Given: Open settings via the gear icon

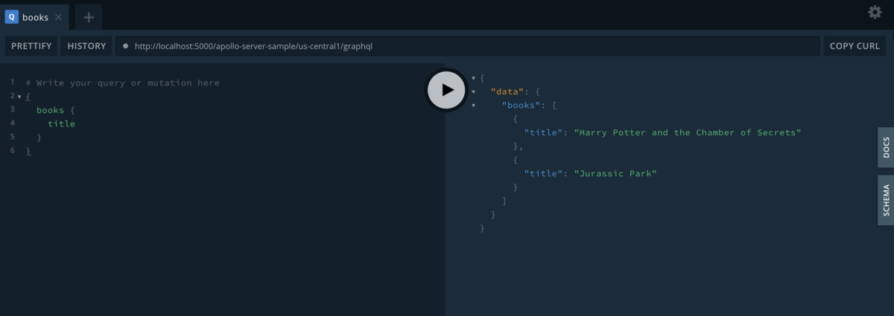Looking at the screenshot, I should pyautogui.click(x=875, y=12).
